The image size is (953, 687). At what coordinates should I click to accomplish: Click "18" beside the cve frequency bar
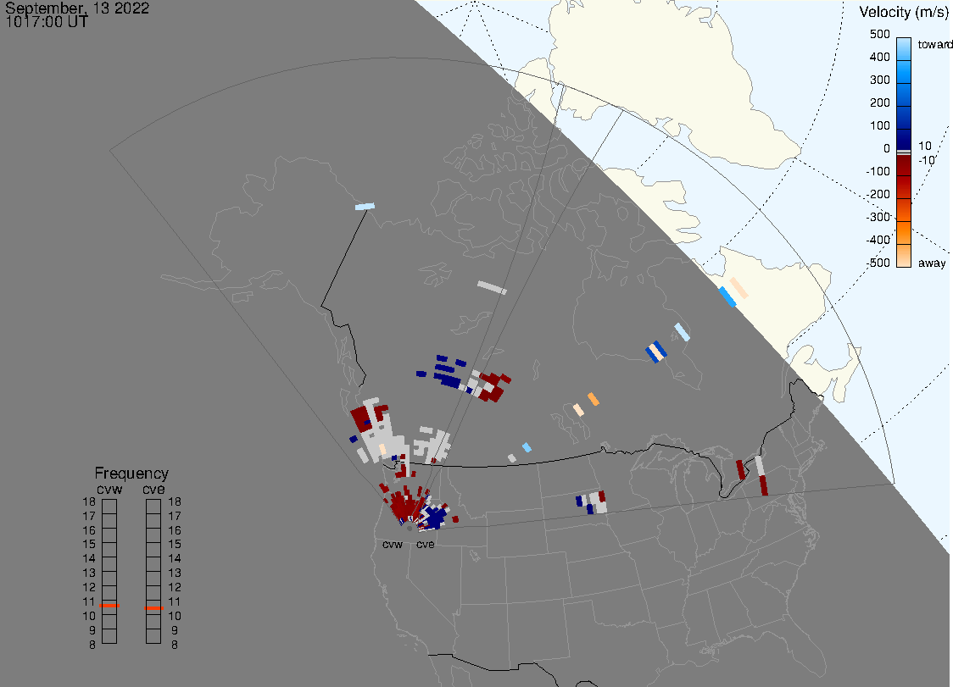pos(175,502)
